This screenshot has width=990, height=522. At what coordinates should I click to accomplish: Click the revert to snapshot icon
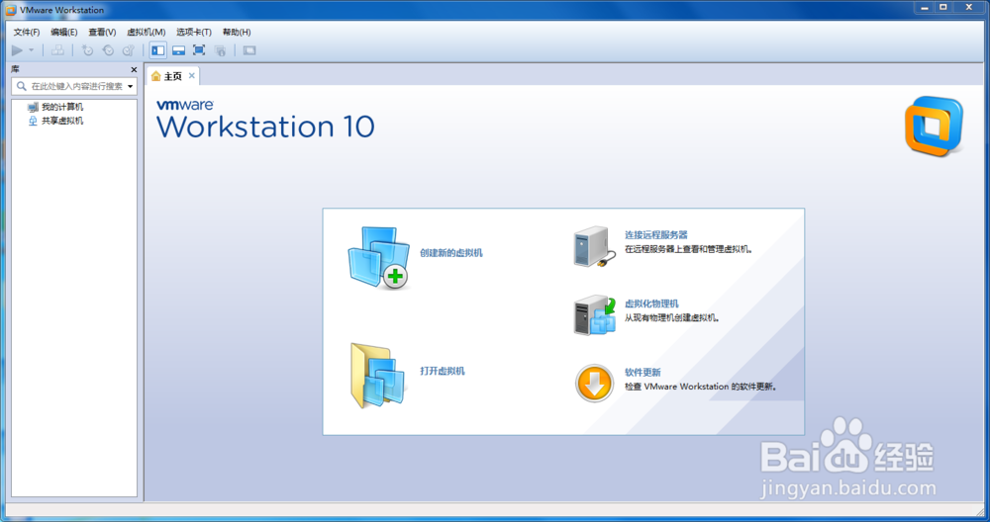(x=108, y=50)
